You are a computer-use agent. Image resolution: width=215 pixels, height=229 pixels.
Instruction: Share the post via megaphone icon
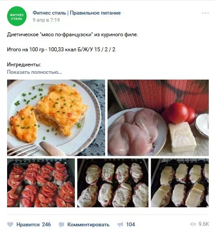(120, 225)
